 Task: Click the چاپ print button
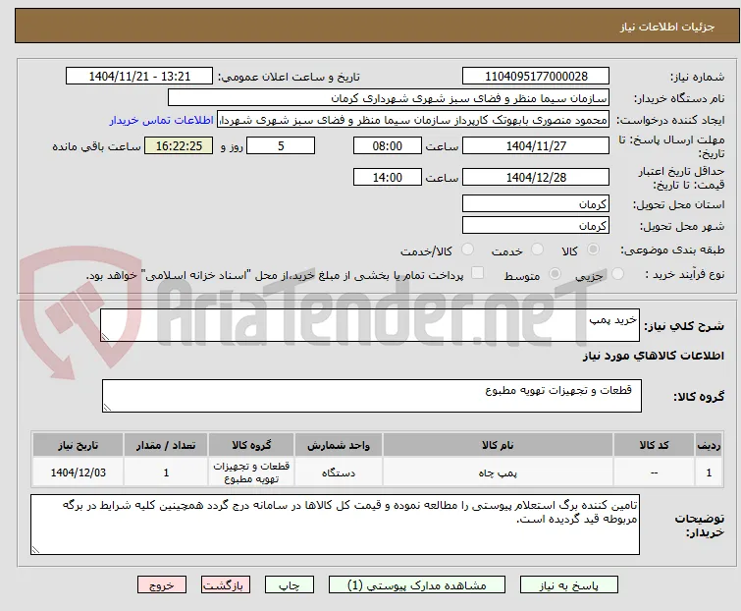click(x=290, y=585)
